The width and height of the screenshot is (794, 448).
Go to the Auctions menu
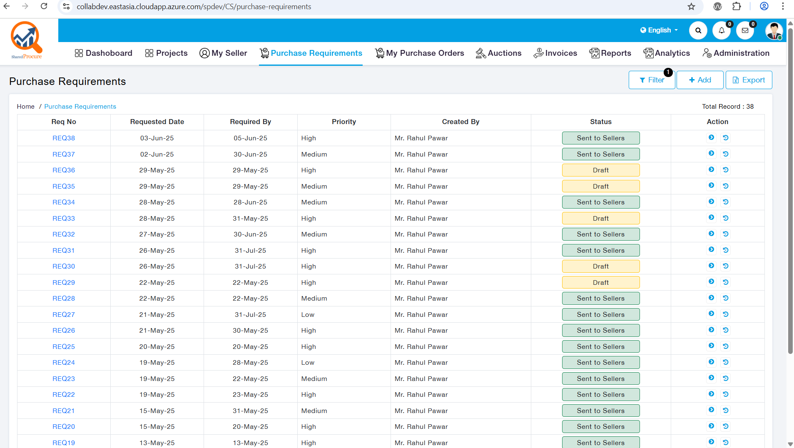tap(498, 53)
